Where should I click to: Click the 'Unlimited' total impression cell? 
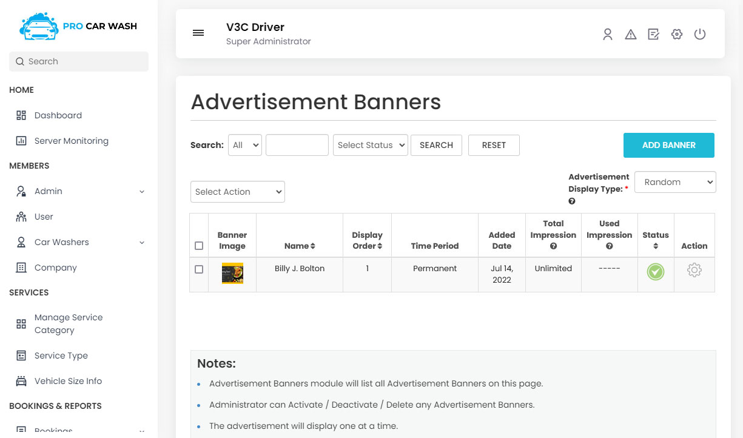click(553, 269)
